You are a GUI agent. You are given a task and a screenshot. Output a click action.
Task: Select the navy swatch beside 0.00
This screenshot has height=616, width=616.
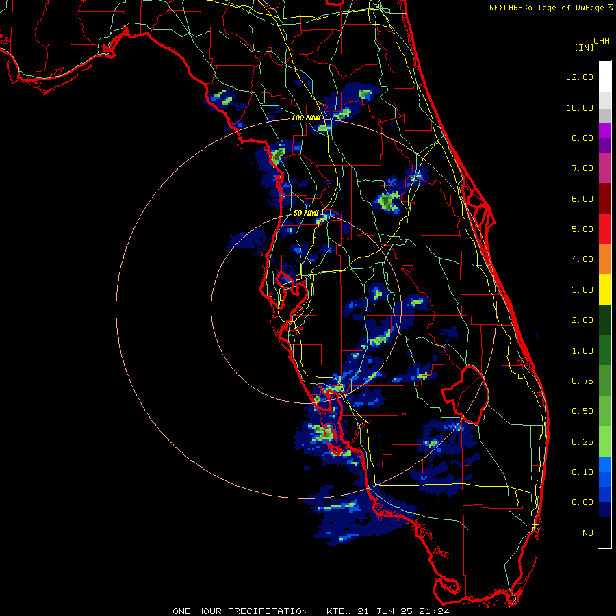tap(604, 510)
